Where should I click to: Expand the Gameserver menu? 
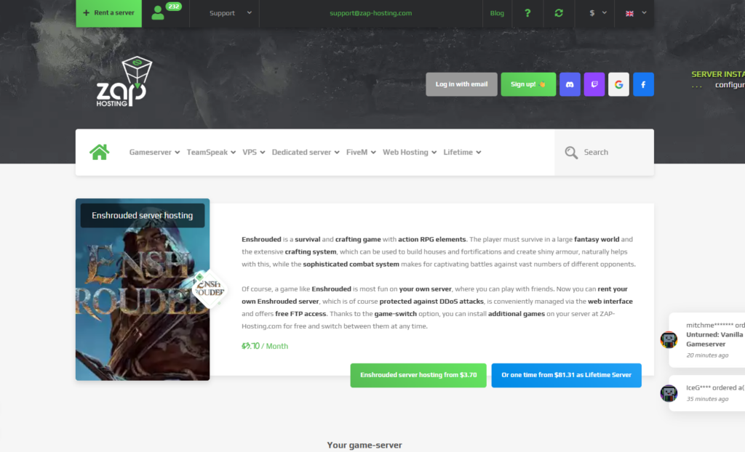[x=154, y=152]
